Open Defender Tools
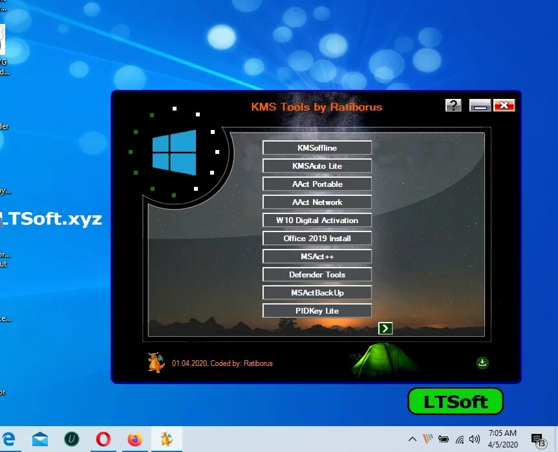This screenshot has width=558, height=452. pyautogui.click(x=317, y=275)
